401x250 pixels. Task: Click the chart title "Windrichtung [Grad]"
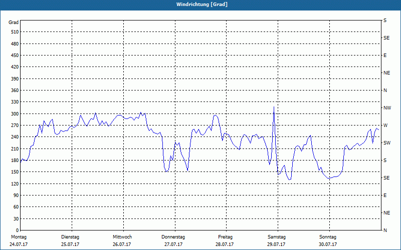pos(202,4)
